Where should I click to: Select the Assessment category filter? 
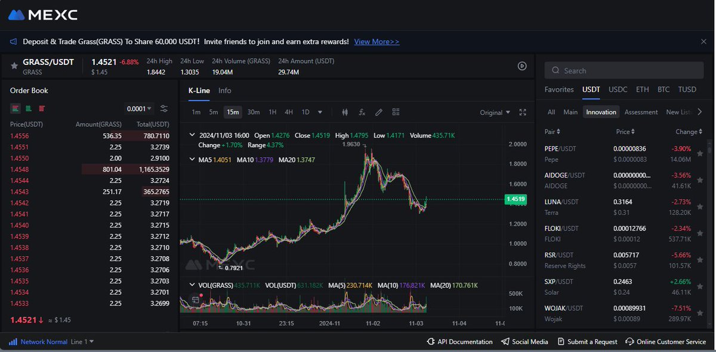[x=641, y=112]
